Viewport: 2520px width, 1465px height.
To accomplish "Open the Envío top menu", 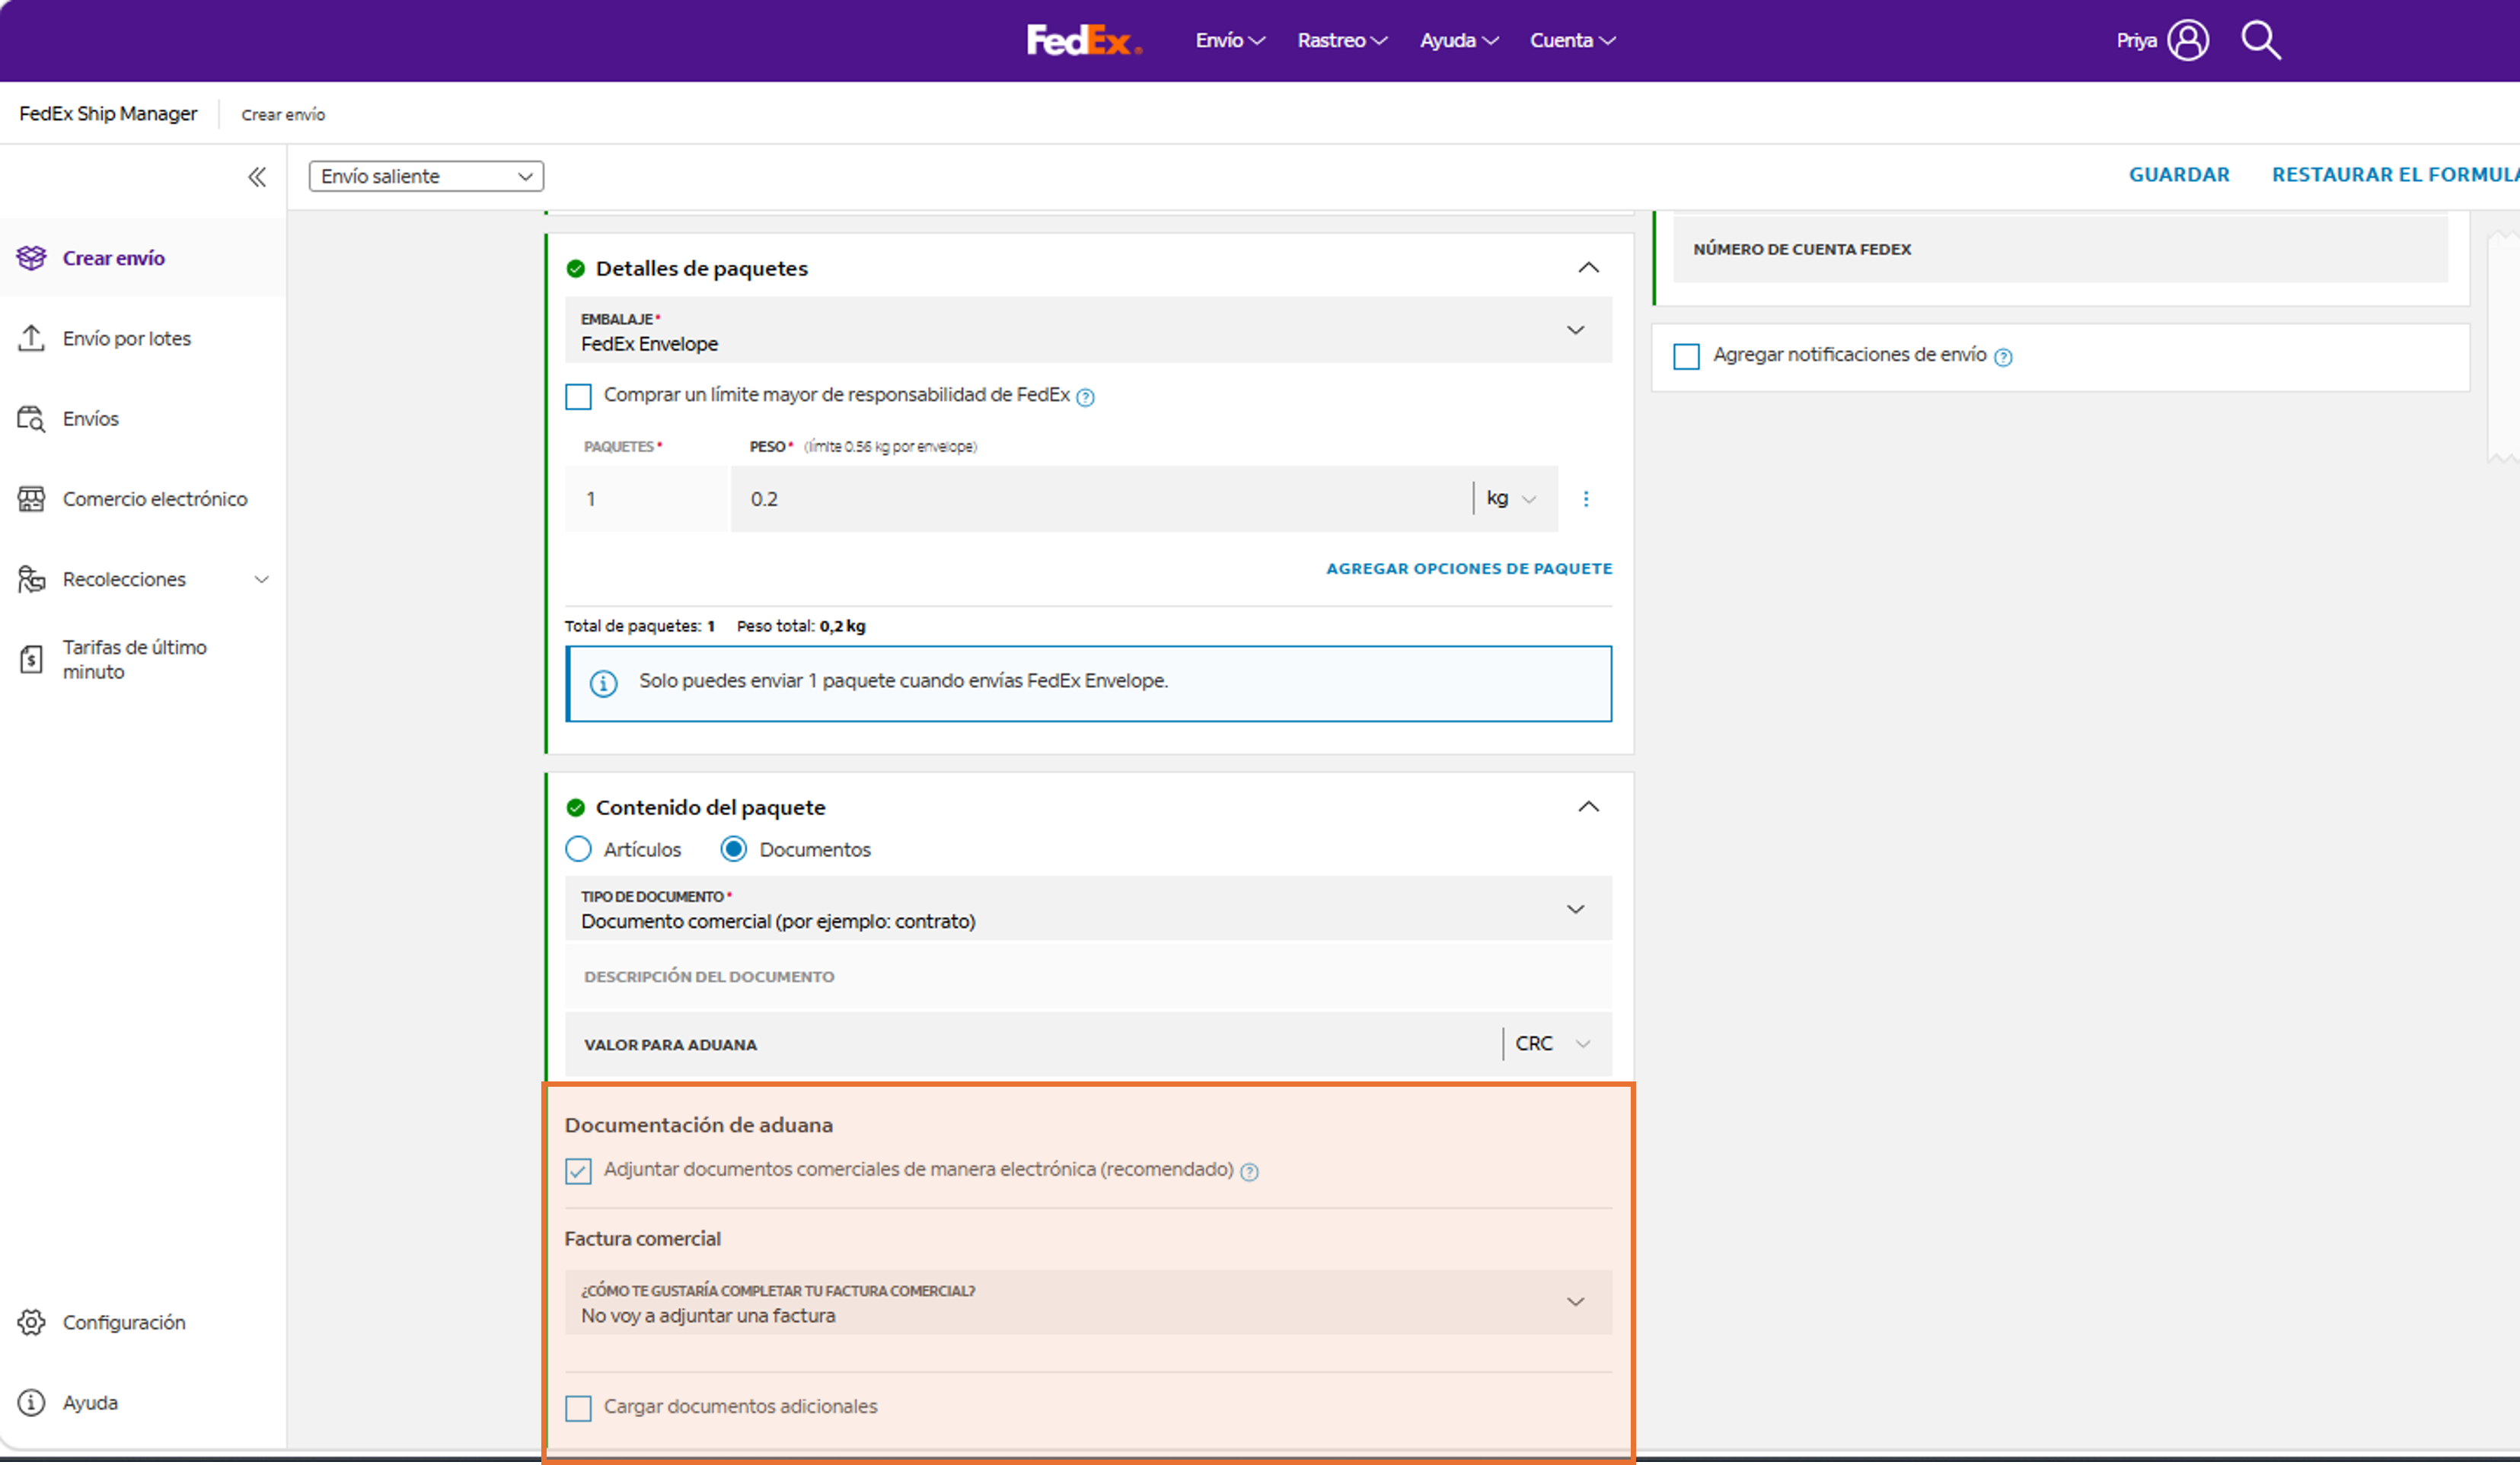I will (x=1230, y=41).
